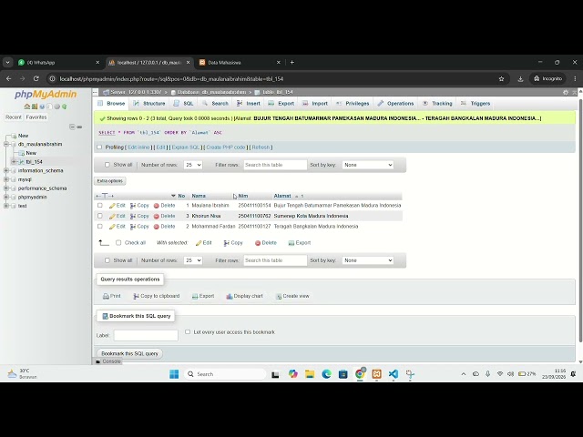
Task: Click Delete icon for Khoirun Nisa row
Action: (x=157, y=216)
